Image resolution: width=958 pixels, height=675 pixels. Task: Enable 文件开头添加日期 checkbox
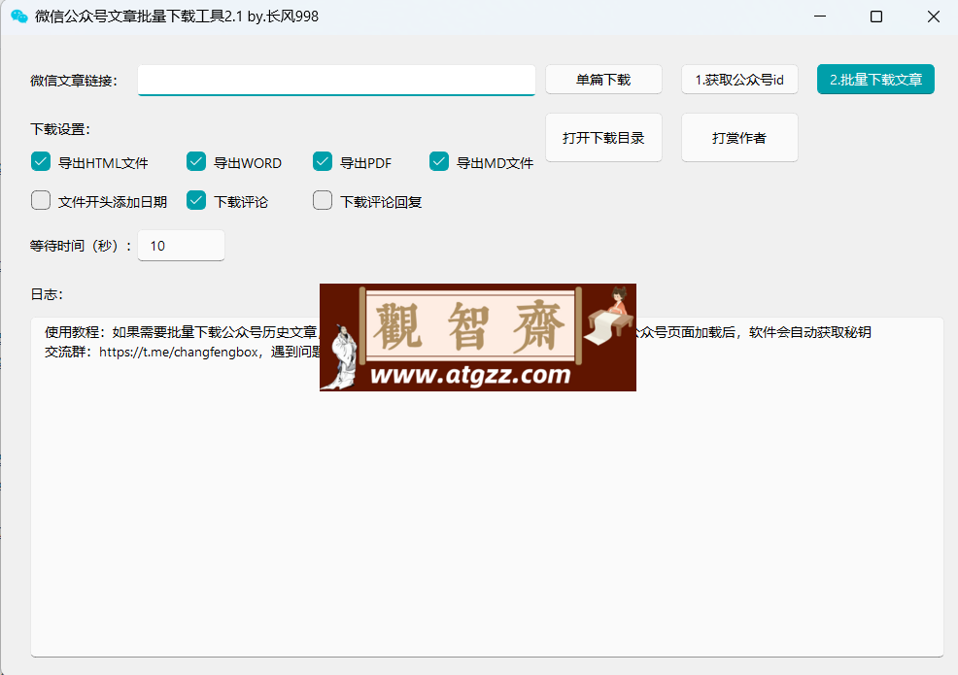[x=41, y=200]
